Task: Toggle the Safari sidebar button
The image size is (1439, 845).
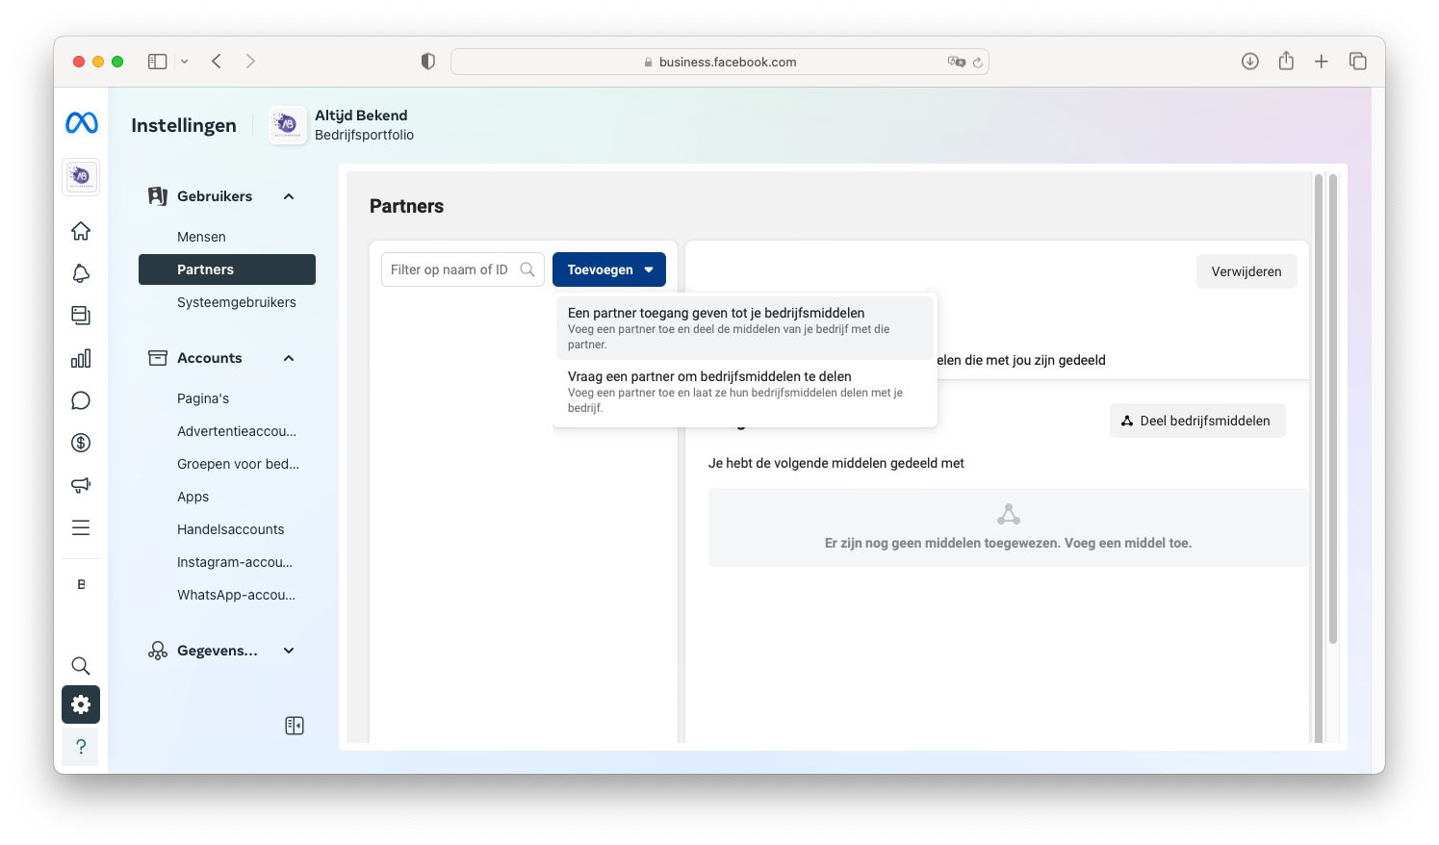Action: [158, 62]
